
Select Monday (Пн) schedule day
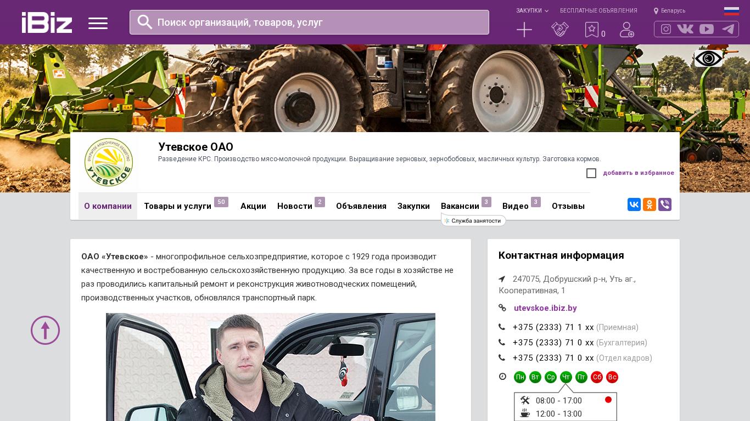click(520, 377)
